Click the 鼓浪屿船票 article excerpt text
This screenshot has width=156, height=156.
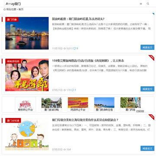coord(101,26)
